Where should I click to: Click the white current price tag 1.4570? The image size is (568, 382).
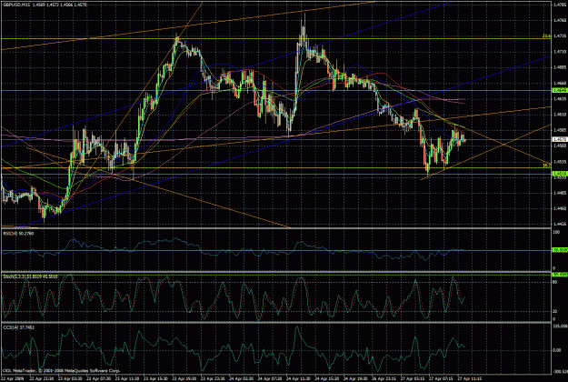(559, 139)
